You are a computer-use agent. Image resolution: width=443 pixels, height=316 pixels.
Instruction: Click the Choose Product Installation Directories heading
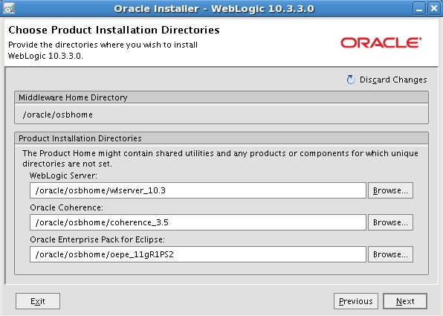[x=114, y=30]
